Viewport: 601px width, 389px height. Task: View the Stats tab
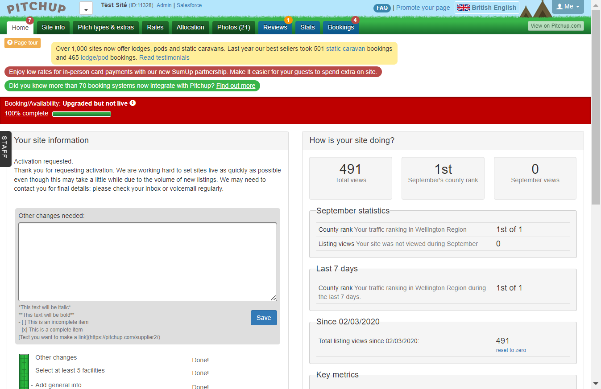click(307, 27)
